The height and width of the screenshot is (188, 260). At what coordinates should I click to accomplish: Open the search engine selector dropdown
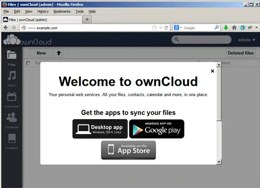178,28
